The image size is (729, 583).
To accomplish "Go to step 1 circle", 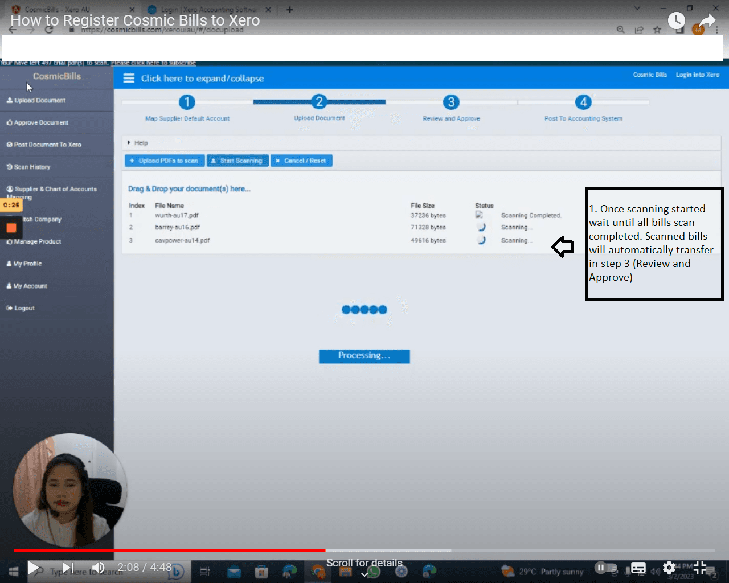I will [187, 102].
